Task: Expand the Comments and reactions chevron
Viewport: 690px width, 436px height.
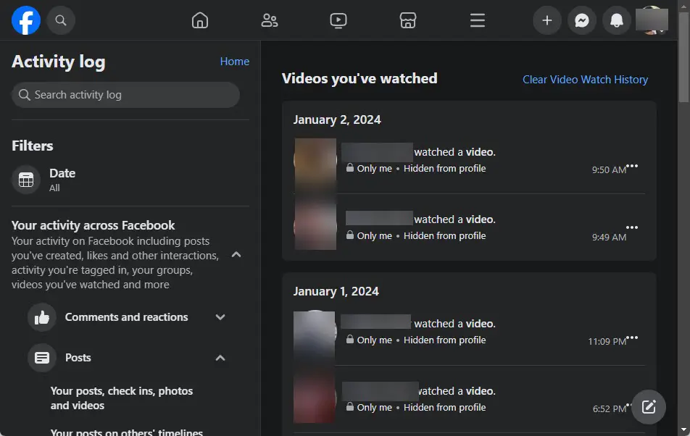Action: click(x=220, y=317)
